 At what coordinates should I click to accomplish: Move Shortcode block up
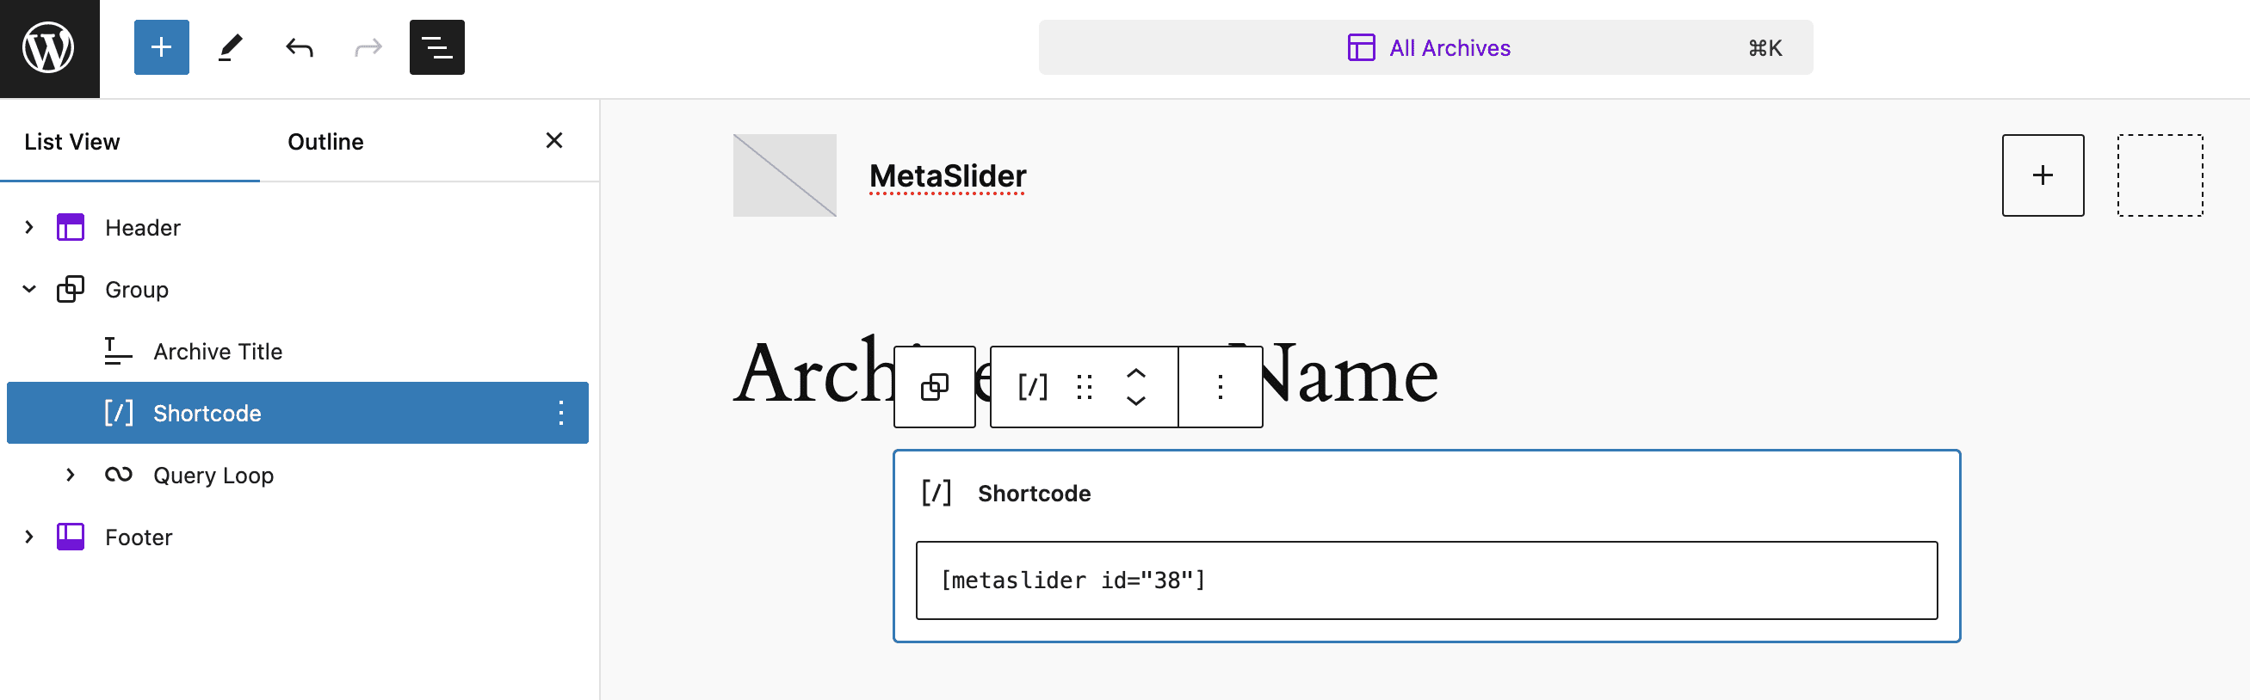click(1135, 373)
